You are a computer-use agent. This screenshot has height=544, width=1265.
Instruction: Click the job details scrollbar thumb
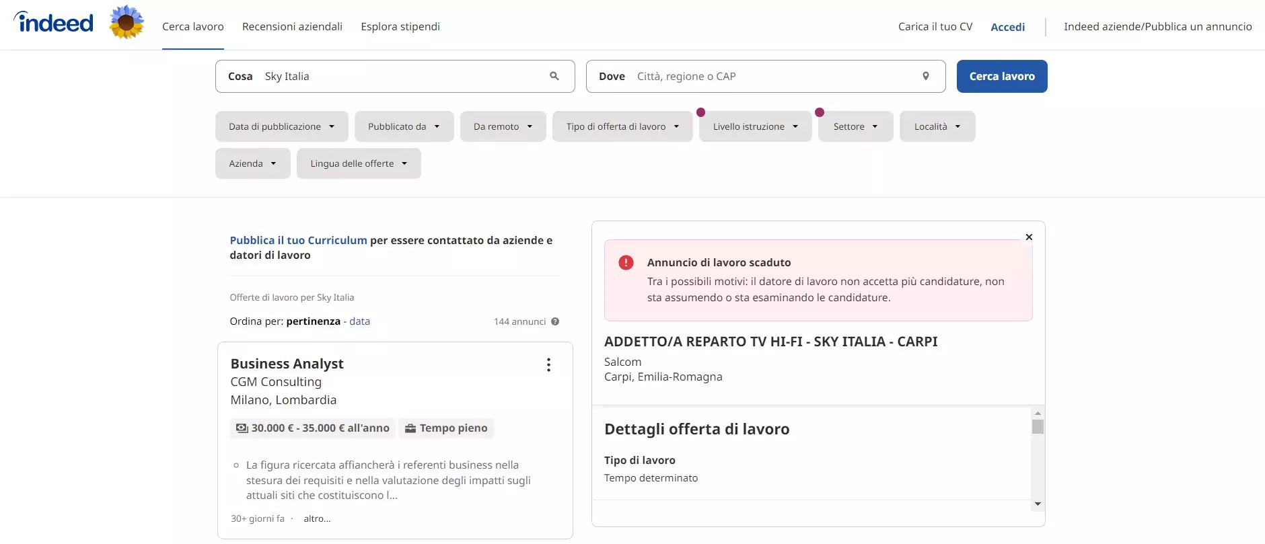[1038, 426]
